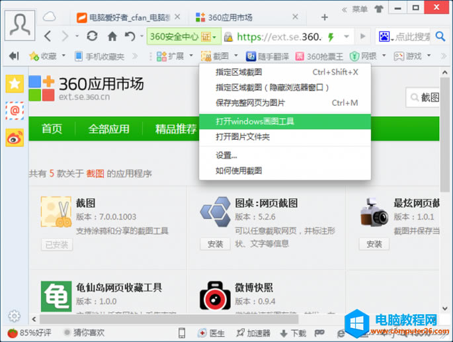Expand the 游戏 games dropdown arrow
Image resolution: width=453 pixels, height=342 pixels.
tap(428, 56)
